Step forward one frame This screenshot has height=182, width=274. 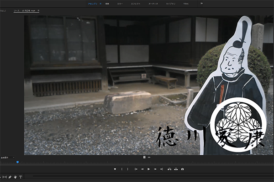pyautogui.click(x=155, y=169)
